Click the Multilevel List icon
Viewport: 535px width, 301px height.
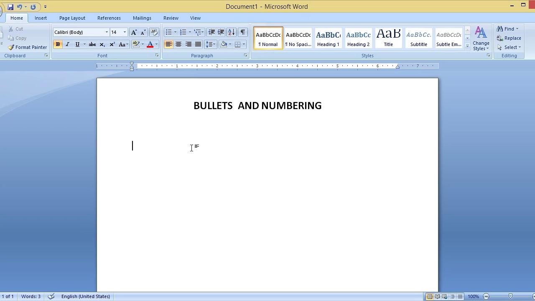pyautogui.click(x=198, y=32)
